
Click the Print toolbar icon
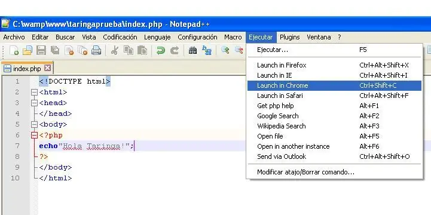coord(96,51)
